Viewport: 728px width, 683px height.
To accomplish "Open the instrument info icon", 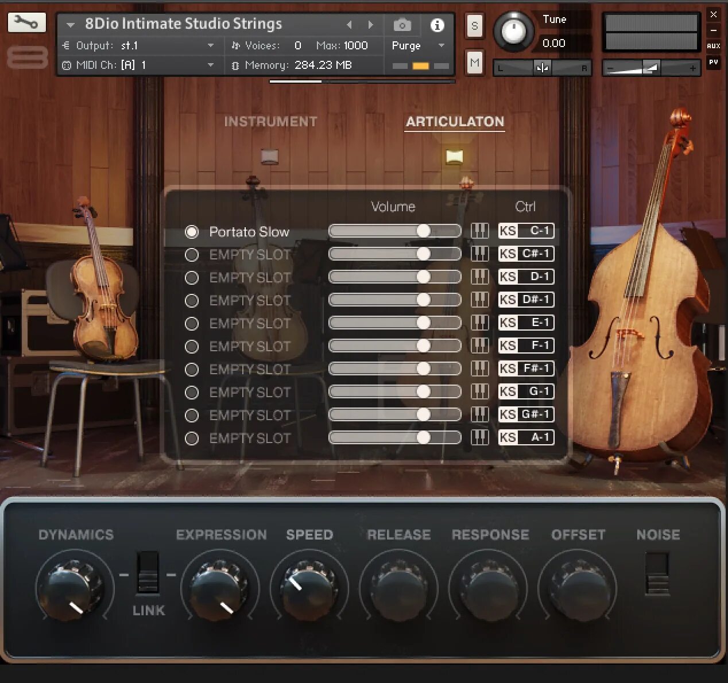I will [437, 25].
